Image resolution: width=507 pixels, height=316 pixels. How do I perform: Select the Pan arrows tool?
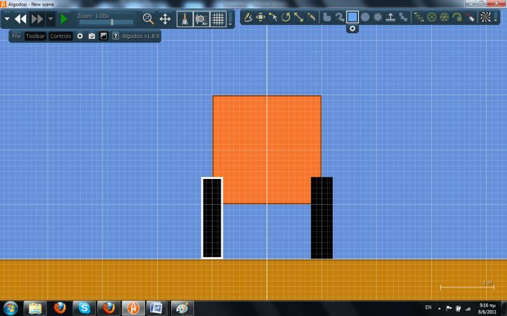165,18
